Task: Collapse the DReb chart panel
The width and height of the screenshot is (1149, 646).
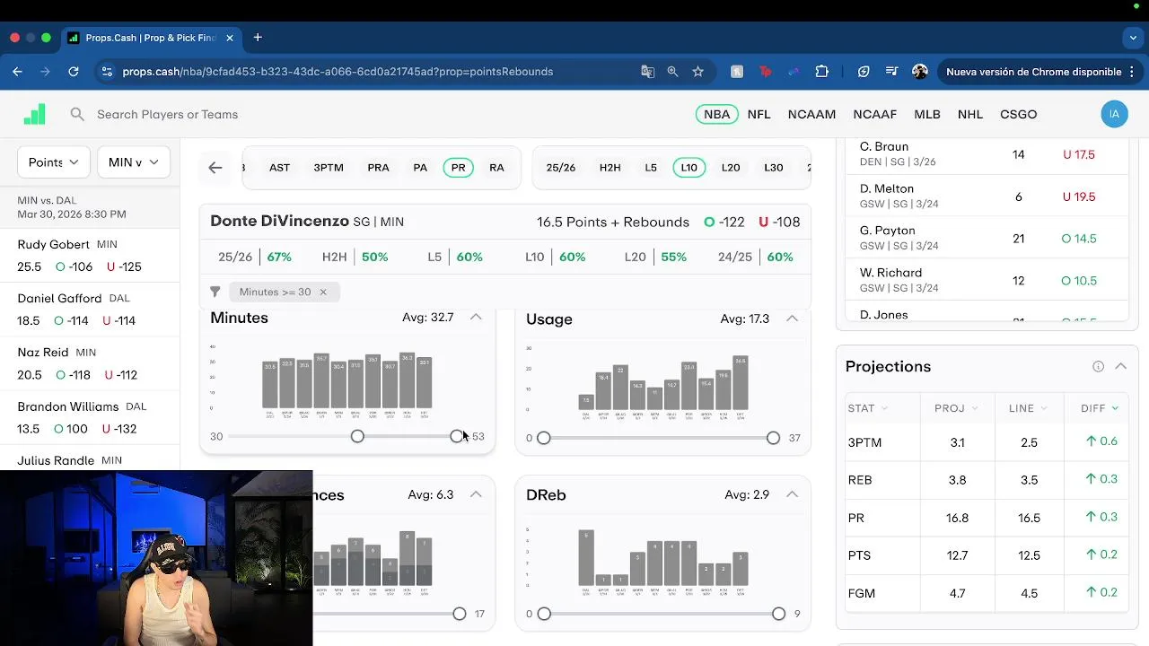Action: pos(792,494)
